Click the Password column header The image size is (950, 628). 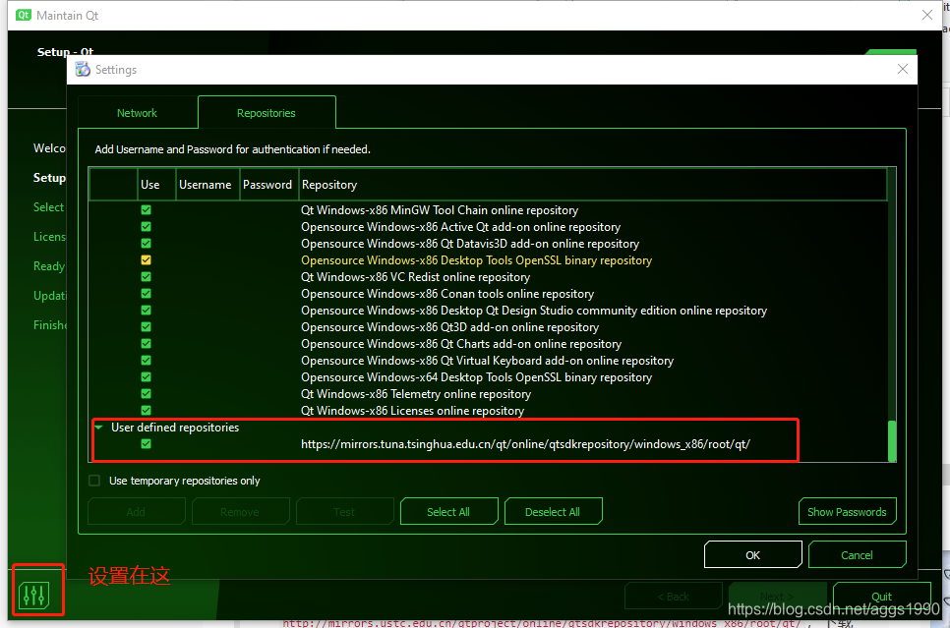click(269, 185)
